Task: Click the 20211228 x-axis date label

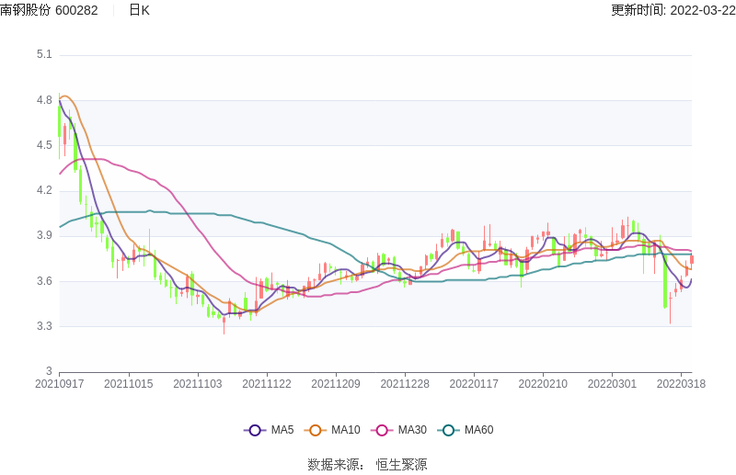Action: tap(405, 383)
